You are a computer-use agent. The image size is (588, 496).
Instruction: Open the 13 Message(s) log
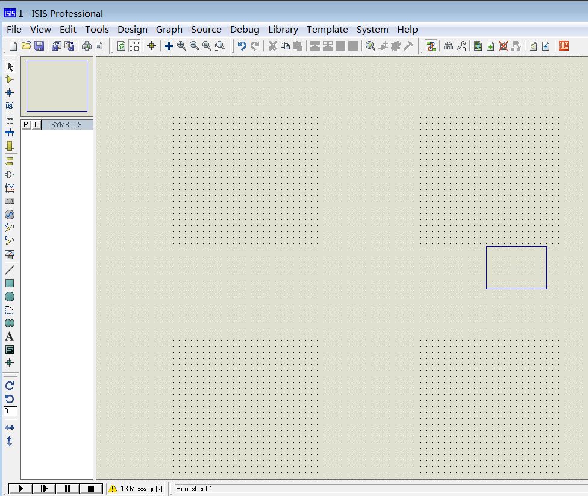tap(136, 489)
